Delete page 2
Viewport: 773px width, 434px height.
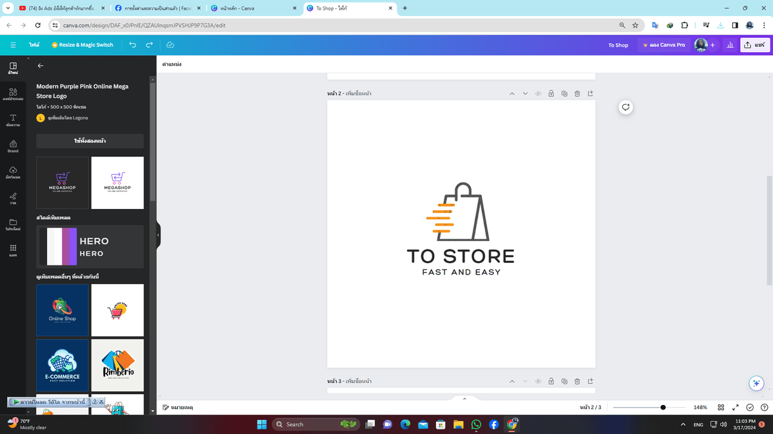click(x=577, y=94)
